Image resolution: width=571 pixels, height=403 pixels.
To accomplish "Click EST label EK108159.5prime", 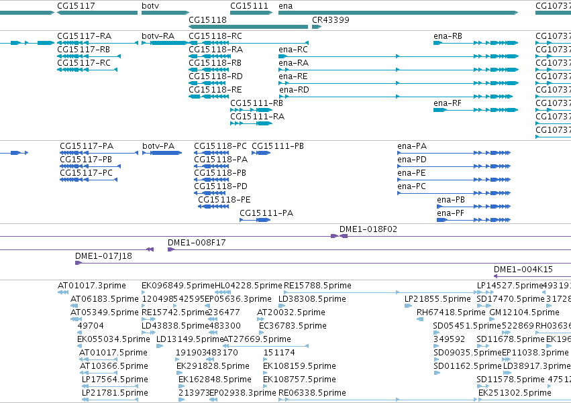I will (299, 367).
